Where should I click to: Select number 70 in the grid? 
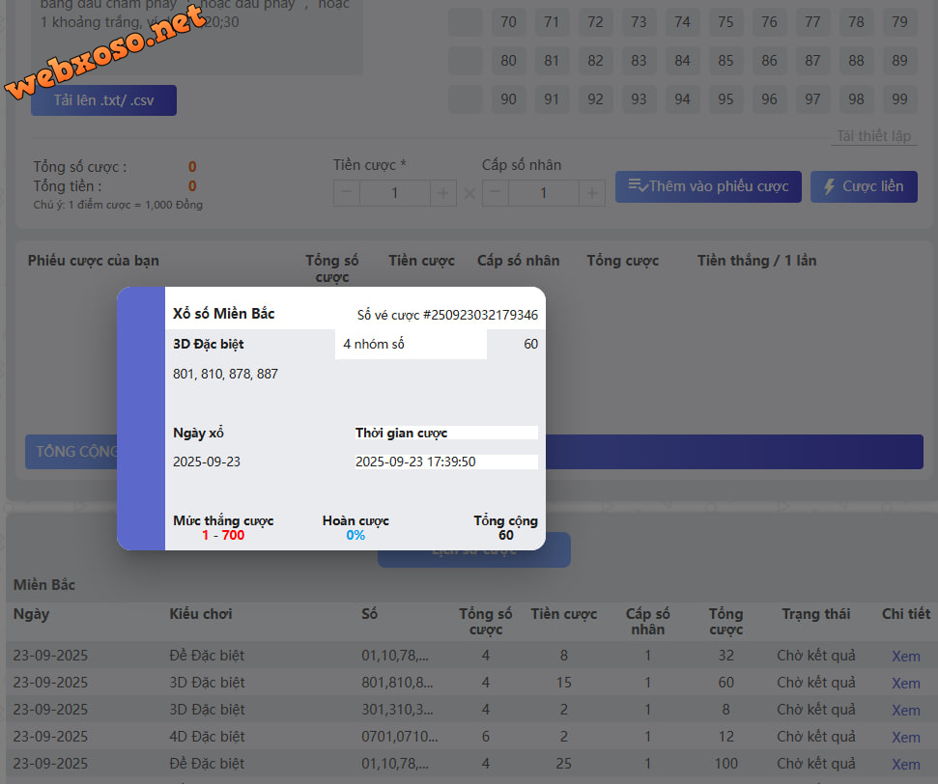click(508, 21)
